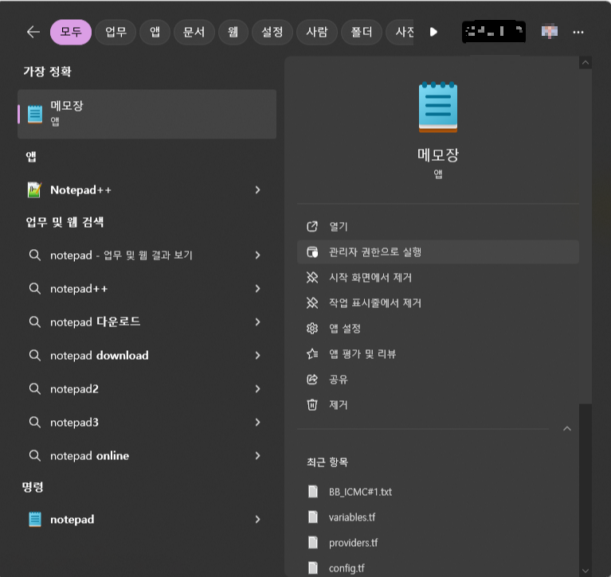This screenshot has height=577, width=611.
Task: Choose 공유 option
Action: (438, 380)
